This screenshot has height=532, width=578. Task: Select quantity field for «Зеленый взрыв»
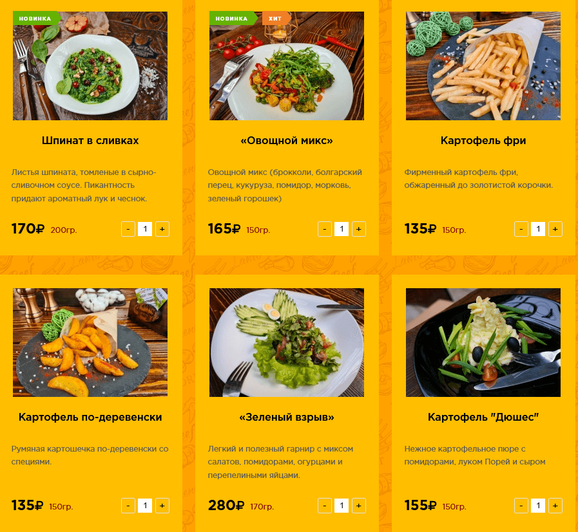tap(342, 506)
